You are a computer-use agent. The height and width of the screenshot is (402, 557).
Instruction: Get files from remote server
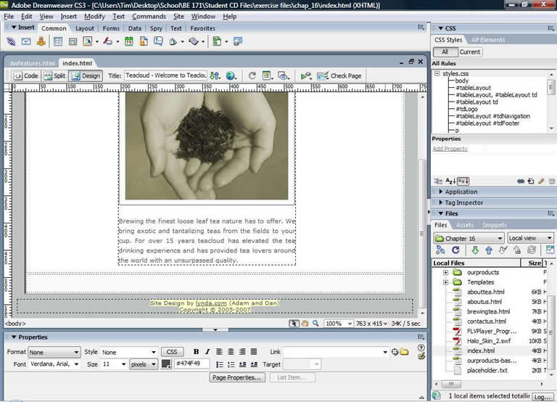tap(475, 250)
